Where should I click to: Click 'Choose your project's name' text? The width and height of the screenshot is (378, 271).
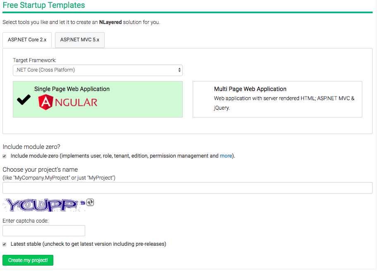[40, 170]
